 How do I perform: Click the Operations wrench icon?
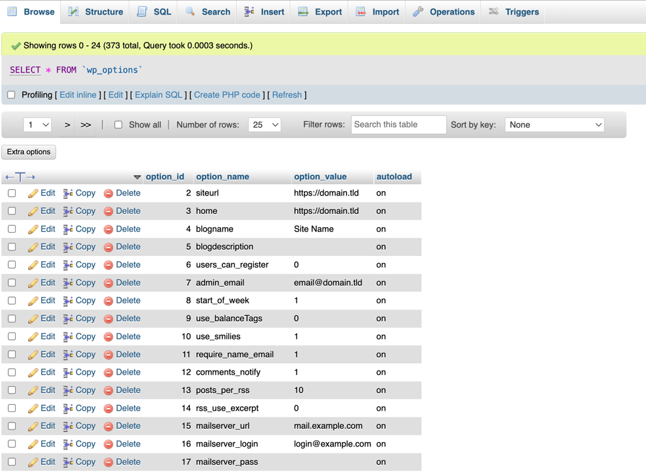tap(418, 11)
